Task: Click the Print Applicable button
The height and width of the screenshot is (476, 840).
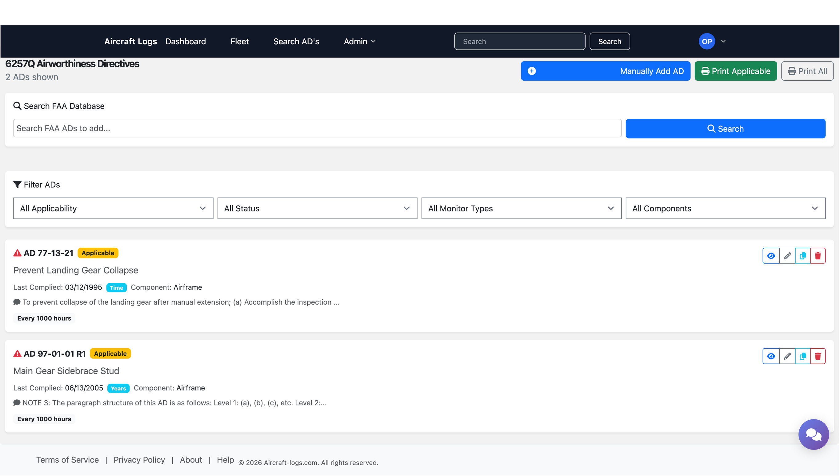Action: (x=735, y=71)
